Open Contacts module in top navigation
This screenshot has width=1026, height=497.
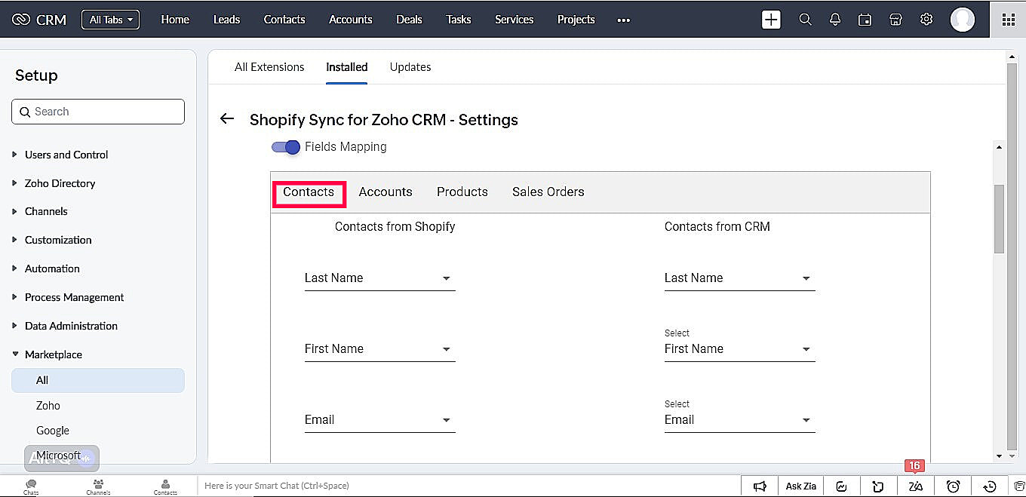284,20
